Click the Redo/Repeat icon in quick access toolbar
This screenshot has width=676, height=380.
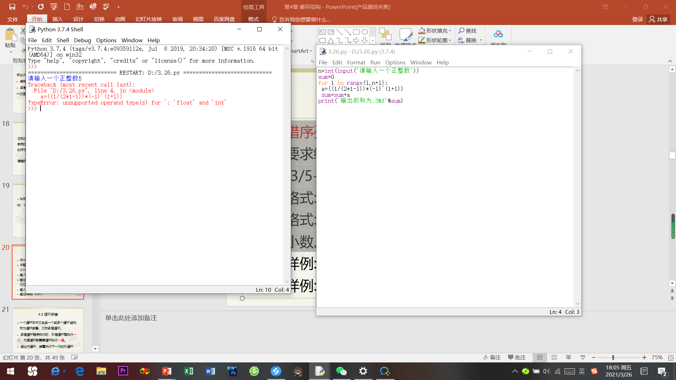coord(41,7)
